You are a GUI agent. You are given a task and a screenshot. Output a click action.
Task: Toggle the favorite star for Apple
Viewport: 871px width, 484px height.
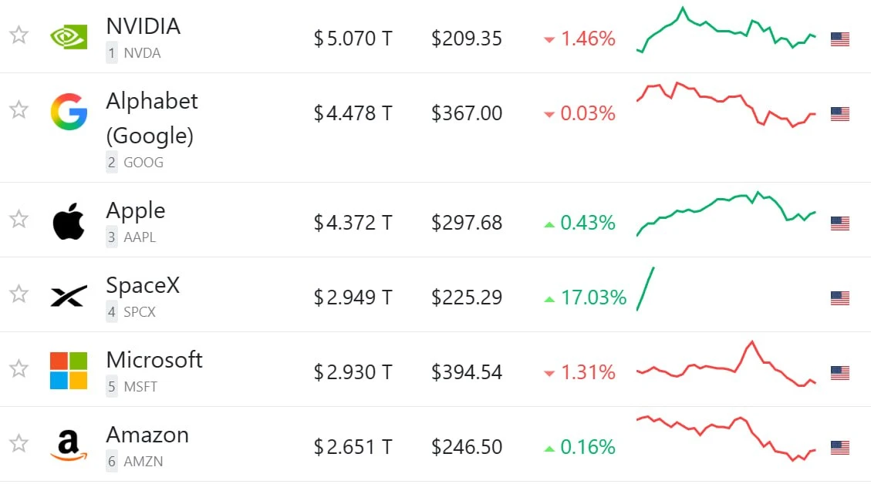(19, 219)
